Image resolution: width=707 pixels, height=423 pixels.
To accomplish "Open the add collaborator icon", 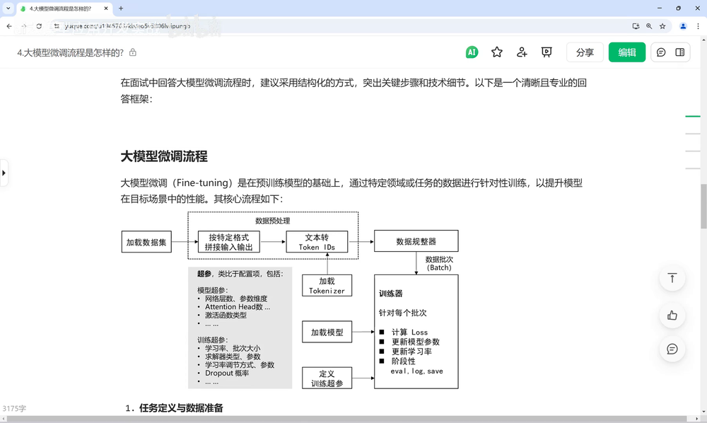I will coord(522,52).
